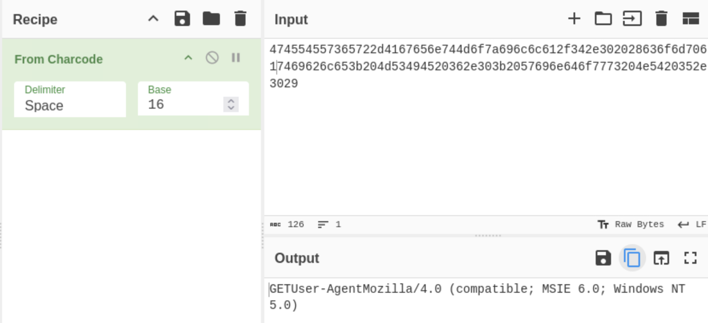708x323 pixels.
Task: Collapse the From Charcode operation
Action: tap(188, 58)
